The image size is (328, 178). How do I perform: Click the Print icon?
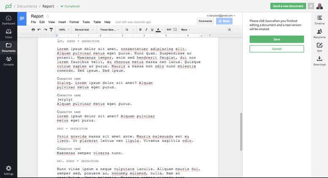click(33, 30)
